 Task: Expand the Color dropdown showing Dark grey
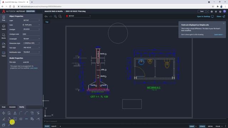31,25
